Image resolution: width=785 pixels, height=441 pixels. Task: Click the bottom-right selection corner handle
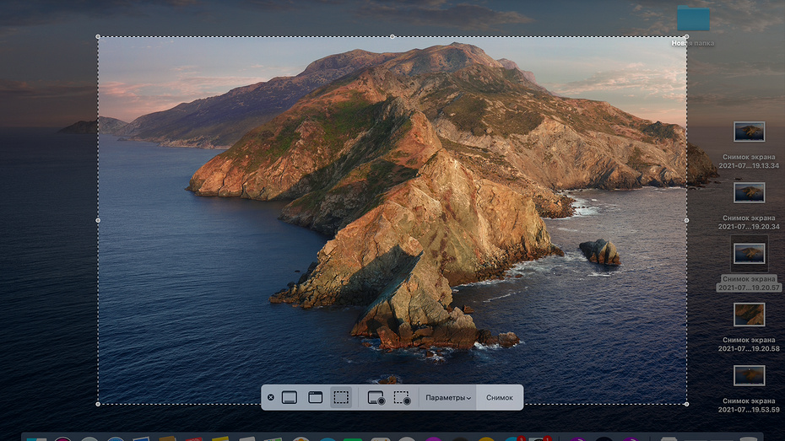point(686,404)
